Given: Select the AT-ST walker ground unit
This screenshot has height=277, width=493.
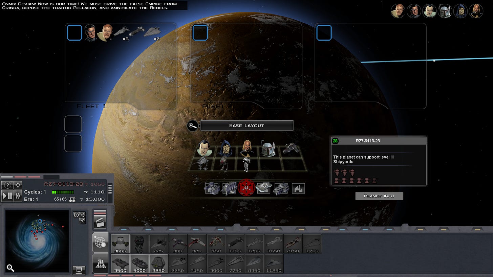Looking at the screenshot, I should [202, 164].
